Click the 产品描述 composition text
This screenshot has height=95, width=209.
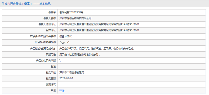tap(97, 48)
